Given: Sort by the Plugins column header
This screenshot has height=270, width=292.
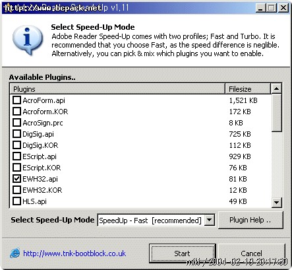Looking at the screenshot, I should click(x=117, y=89).
